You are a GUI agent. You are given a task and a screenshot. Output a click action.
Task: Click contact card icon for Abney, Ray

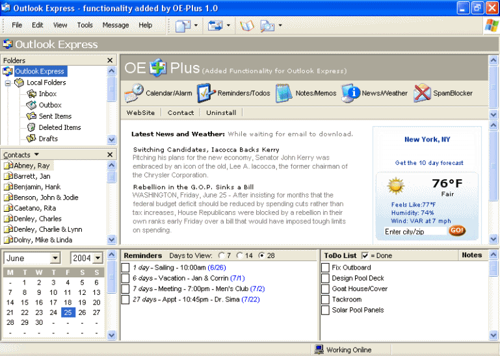point(8,166)
